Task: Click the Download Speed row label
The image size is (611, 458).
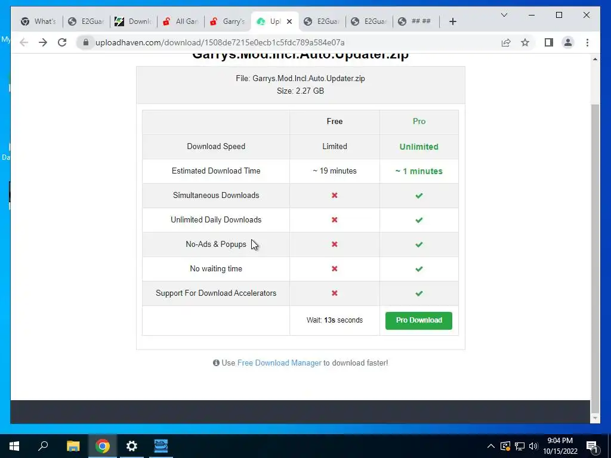Action: click(216, 147)
